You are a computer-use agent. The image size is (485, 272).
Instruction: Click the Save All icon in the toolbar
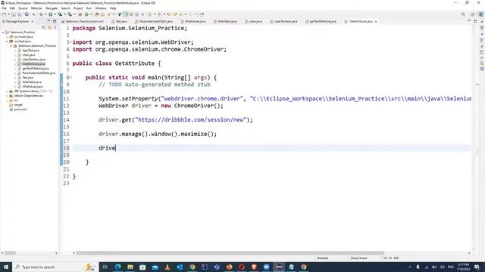pyautogui.click(x=19, y=14)
